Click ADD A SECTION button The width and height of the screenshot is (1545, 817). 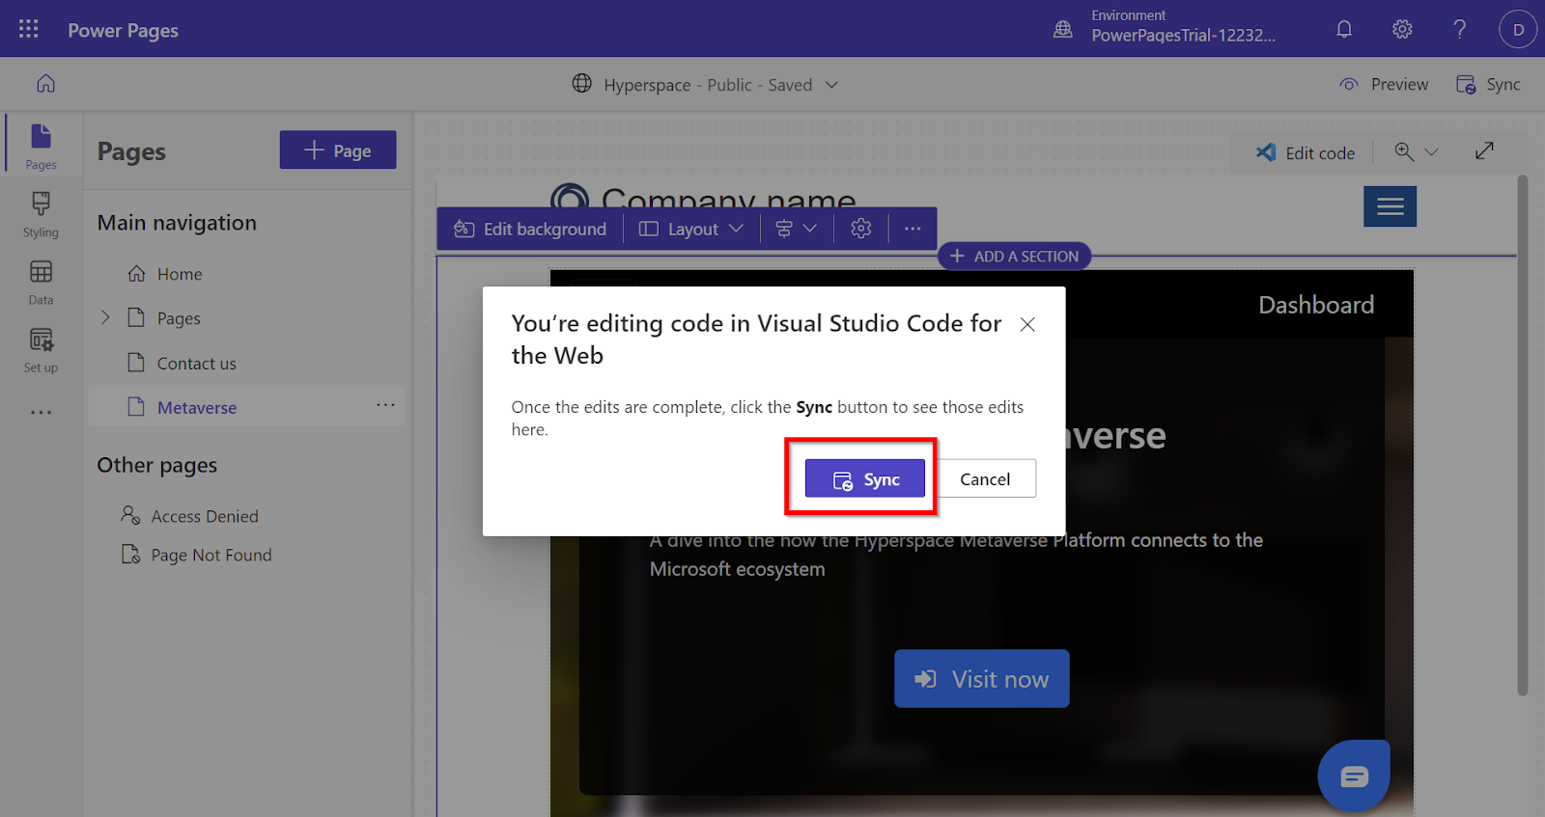tap(1014, 256)
